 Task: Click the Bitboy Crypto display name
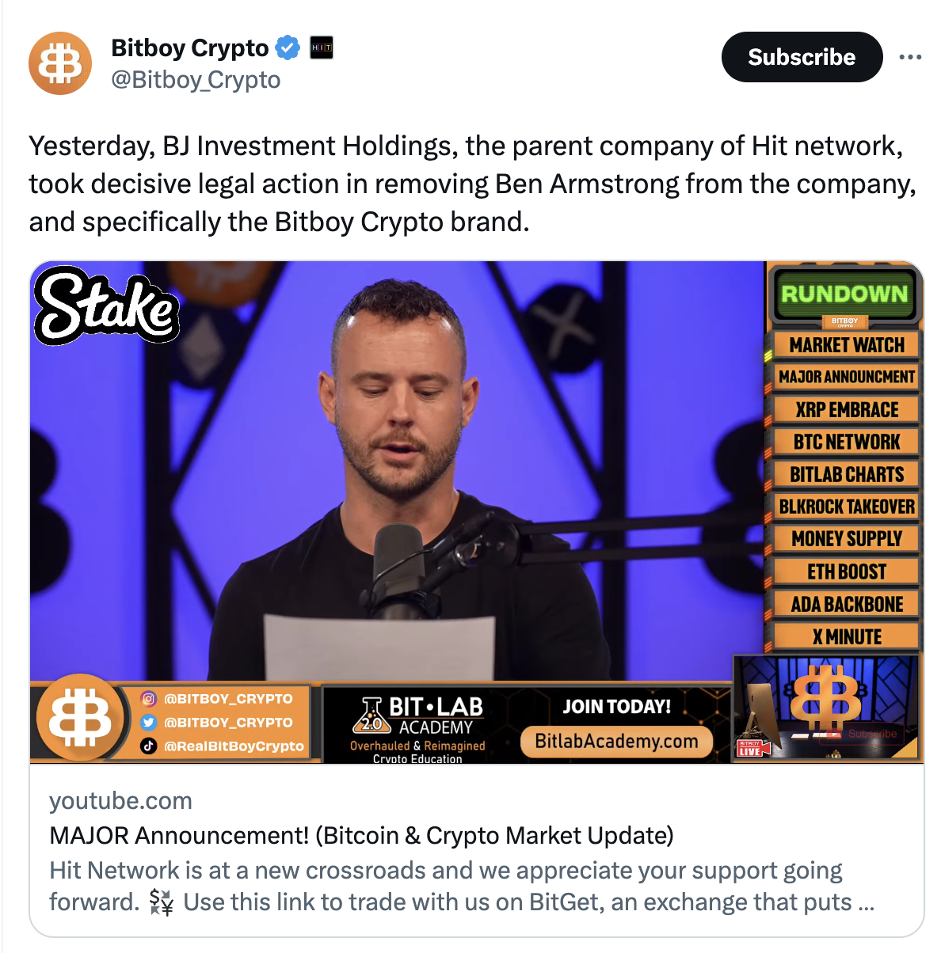190,48
